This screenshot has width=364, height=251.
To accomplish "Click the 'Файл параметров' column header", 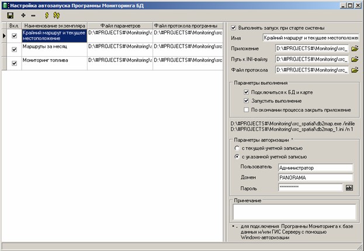I will click(x=120, y=26).
